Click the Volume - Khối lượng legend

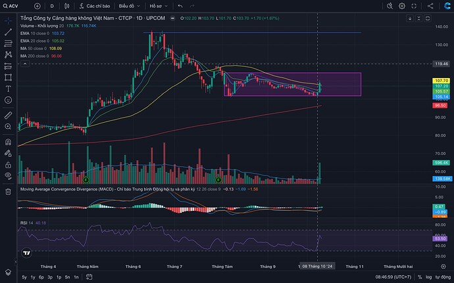pyautogui.click(x=58, y=26)
